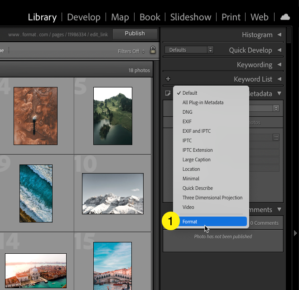Click the metadata edit note icon
Image resolution: width=299 pixels, height=290 pixels.
168,93
